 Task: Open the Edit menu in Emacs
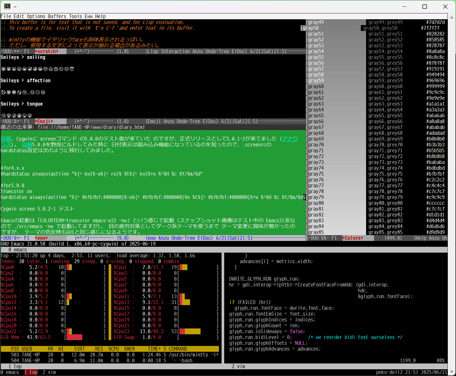click(x=19, y=16)
